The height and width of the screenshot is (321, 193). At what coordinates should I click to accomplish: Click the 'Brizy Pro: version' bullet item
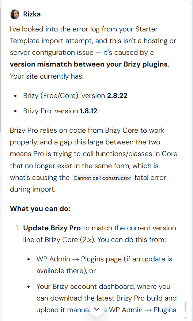point(50,111)
